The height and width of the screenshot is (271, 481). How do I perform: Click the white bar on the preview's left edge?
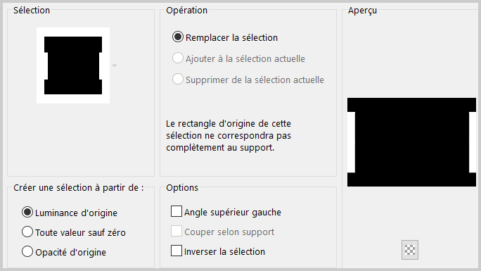[351, 142]
